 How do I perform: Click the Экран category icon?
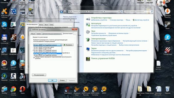(x=88, y=49)
